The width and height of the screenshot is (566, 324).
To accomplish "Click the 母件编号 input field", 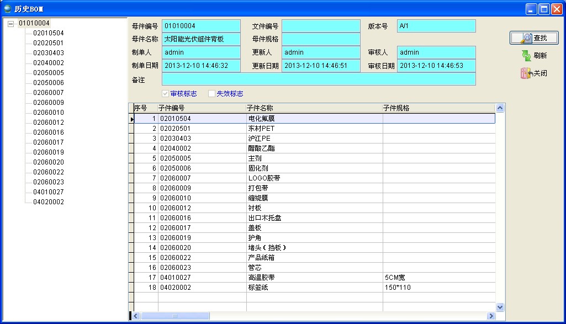I will [x=201, y=26].
